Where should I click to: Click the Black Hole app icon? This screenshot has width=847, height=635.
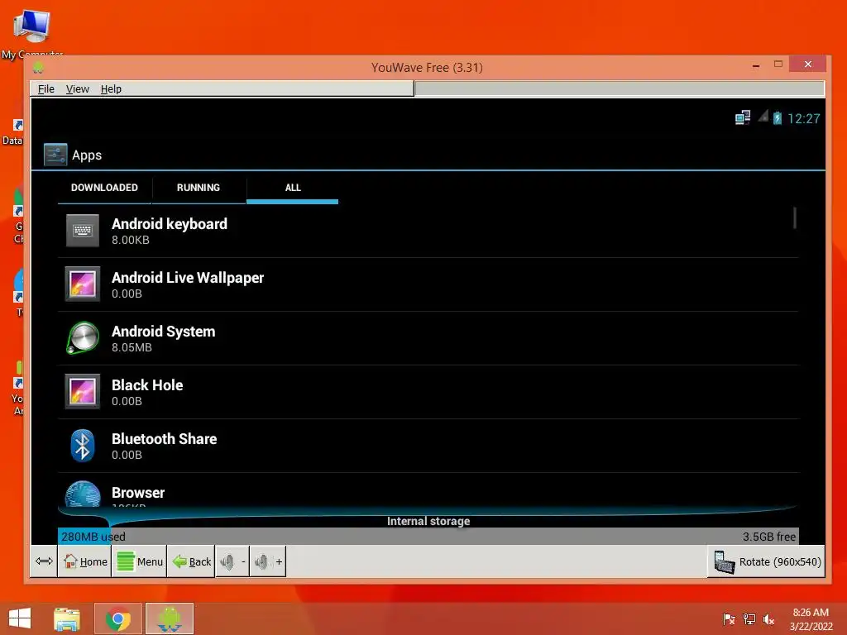pyautogui.click(x=83, y=391)
